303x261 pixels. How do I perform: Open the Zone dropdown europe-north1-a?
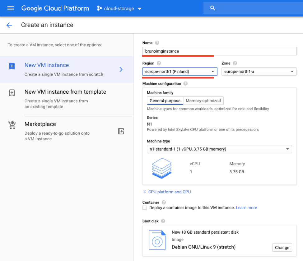tap(259, 72)
